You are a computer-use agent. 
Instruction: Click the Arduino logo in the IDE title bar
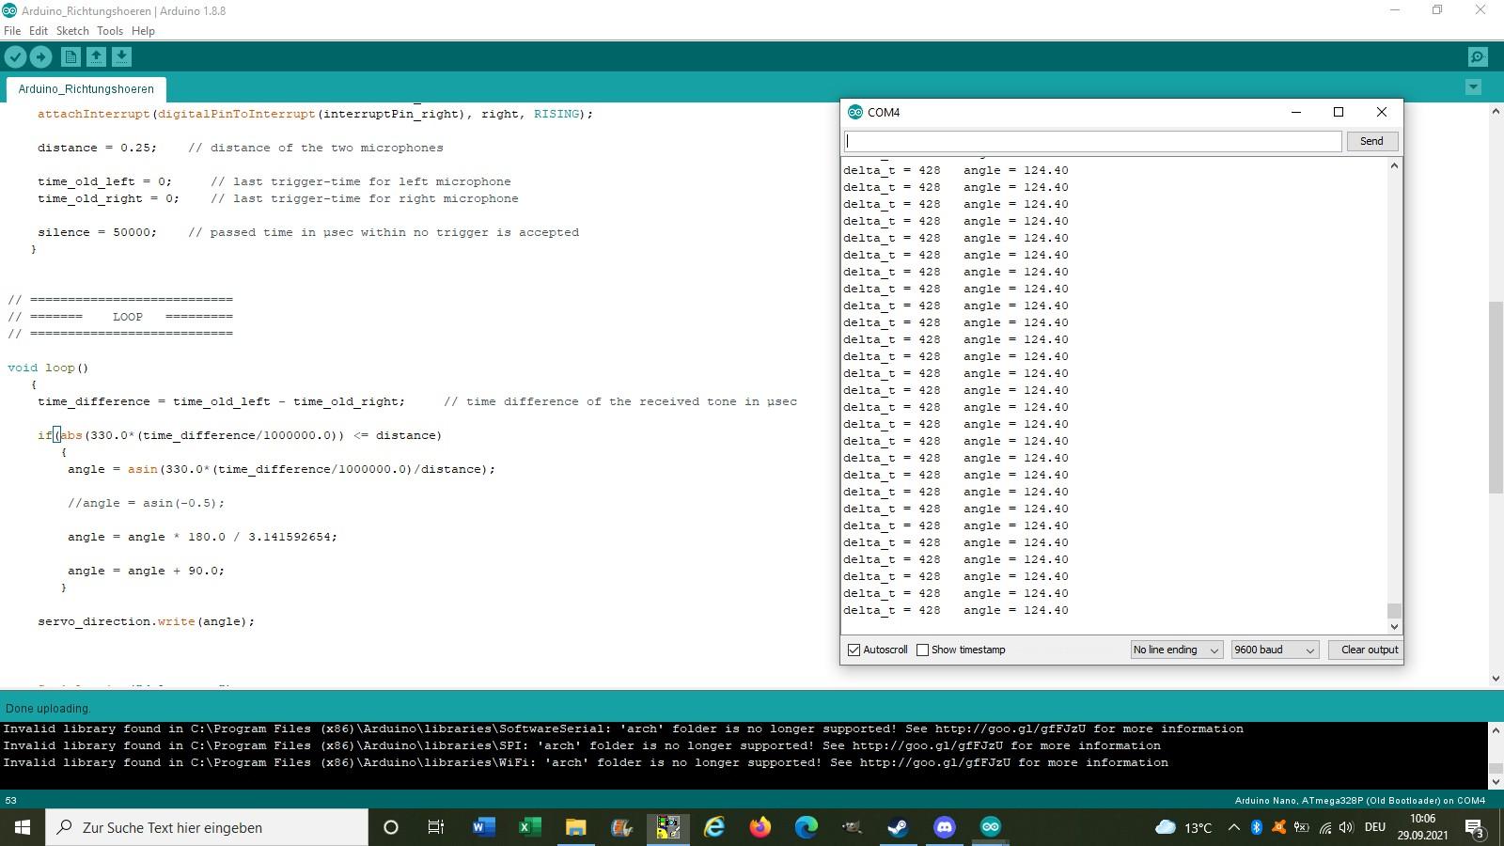click(x=9, y=10)
